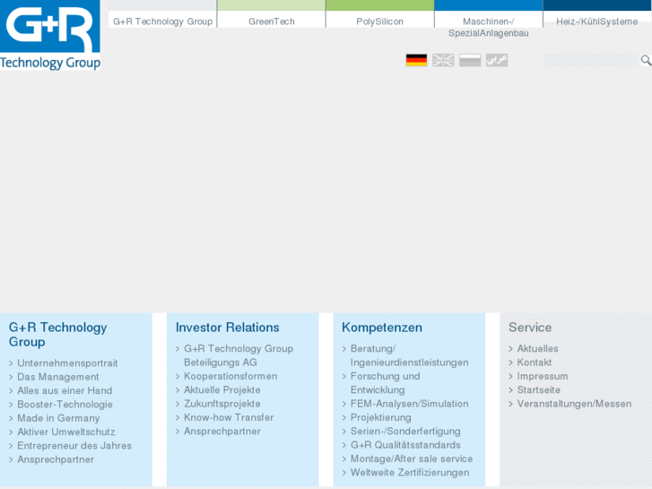Open Aktuelles under Service
Image resolution: width=652 pixels, height=489 pixels.
click(537, 348)
